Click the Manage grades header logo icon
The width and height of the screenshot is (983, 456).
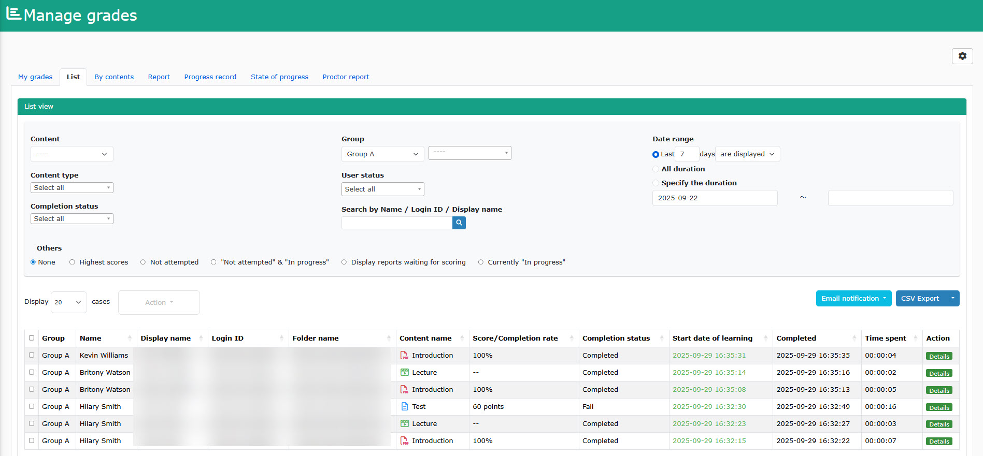tap(13, 14)
